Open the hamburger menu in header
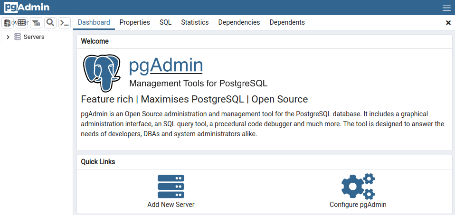Screen dimensions: 455x215 click(446, 8)
